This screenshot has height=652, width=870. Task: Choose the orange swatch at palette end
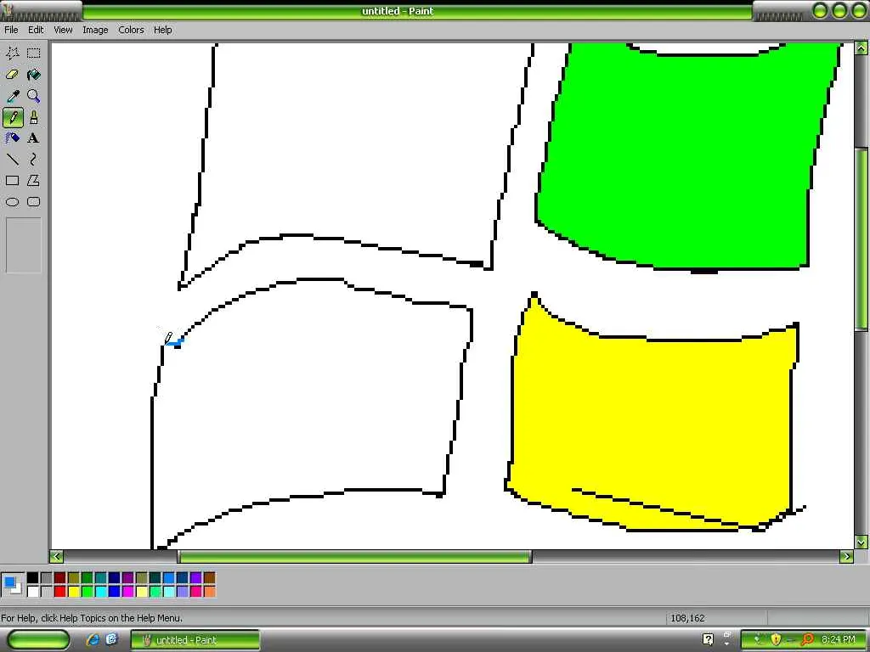click(209, 592)
